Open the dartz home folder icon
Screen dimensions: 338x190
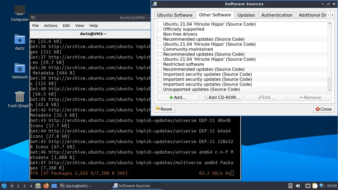click(x=20, y=42)
